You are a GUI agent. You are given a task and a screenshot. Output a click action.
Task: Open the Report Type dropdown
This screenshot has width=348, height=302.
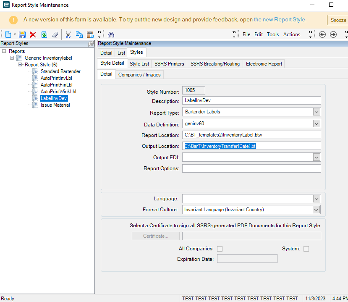317,112
